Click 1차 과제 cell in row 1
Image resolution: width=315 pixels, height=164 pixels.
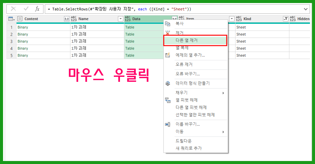[97, 27]
